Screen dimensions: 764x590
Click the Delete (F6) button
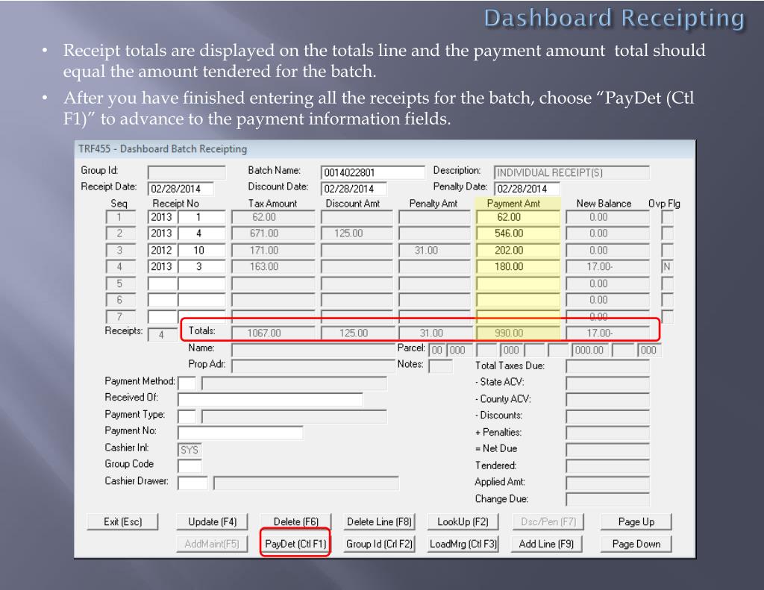[295, 522]
